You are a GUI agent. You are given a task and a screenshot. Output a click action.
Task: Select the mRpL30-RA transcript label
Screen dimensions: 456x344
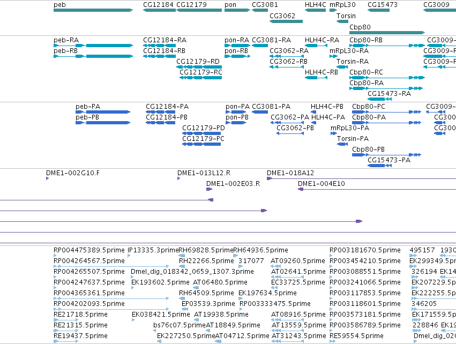click(349, 51)
